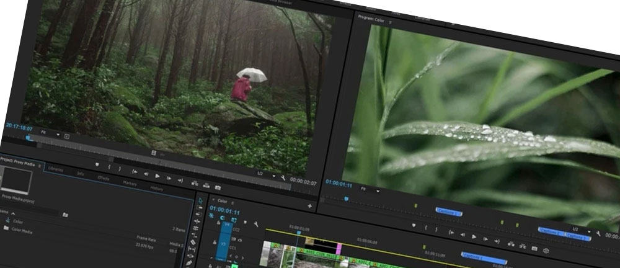This screenshot has height=268, width=620.
Task: Select the Track Select Backward tool
Action: (x=198, y=215)
